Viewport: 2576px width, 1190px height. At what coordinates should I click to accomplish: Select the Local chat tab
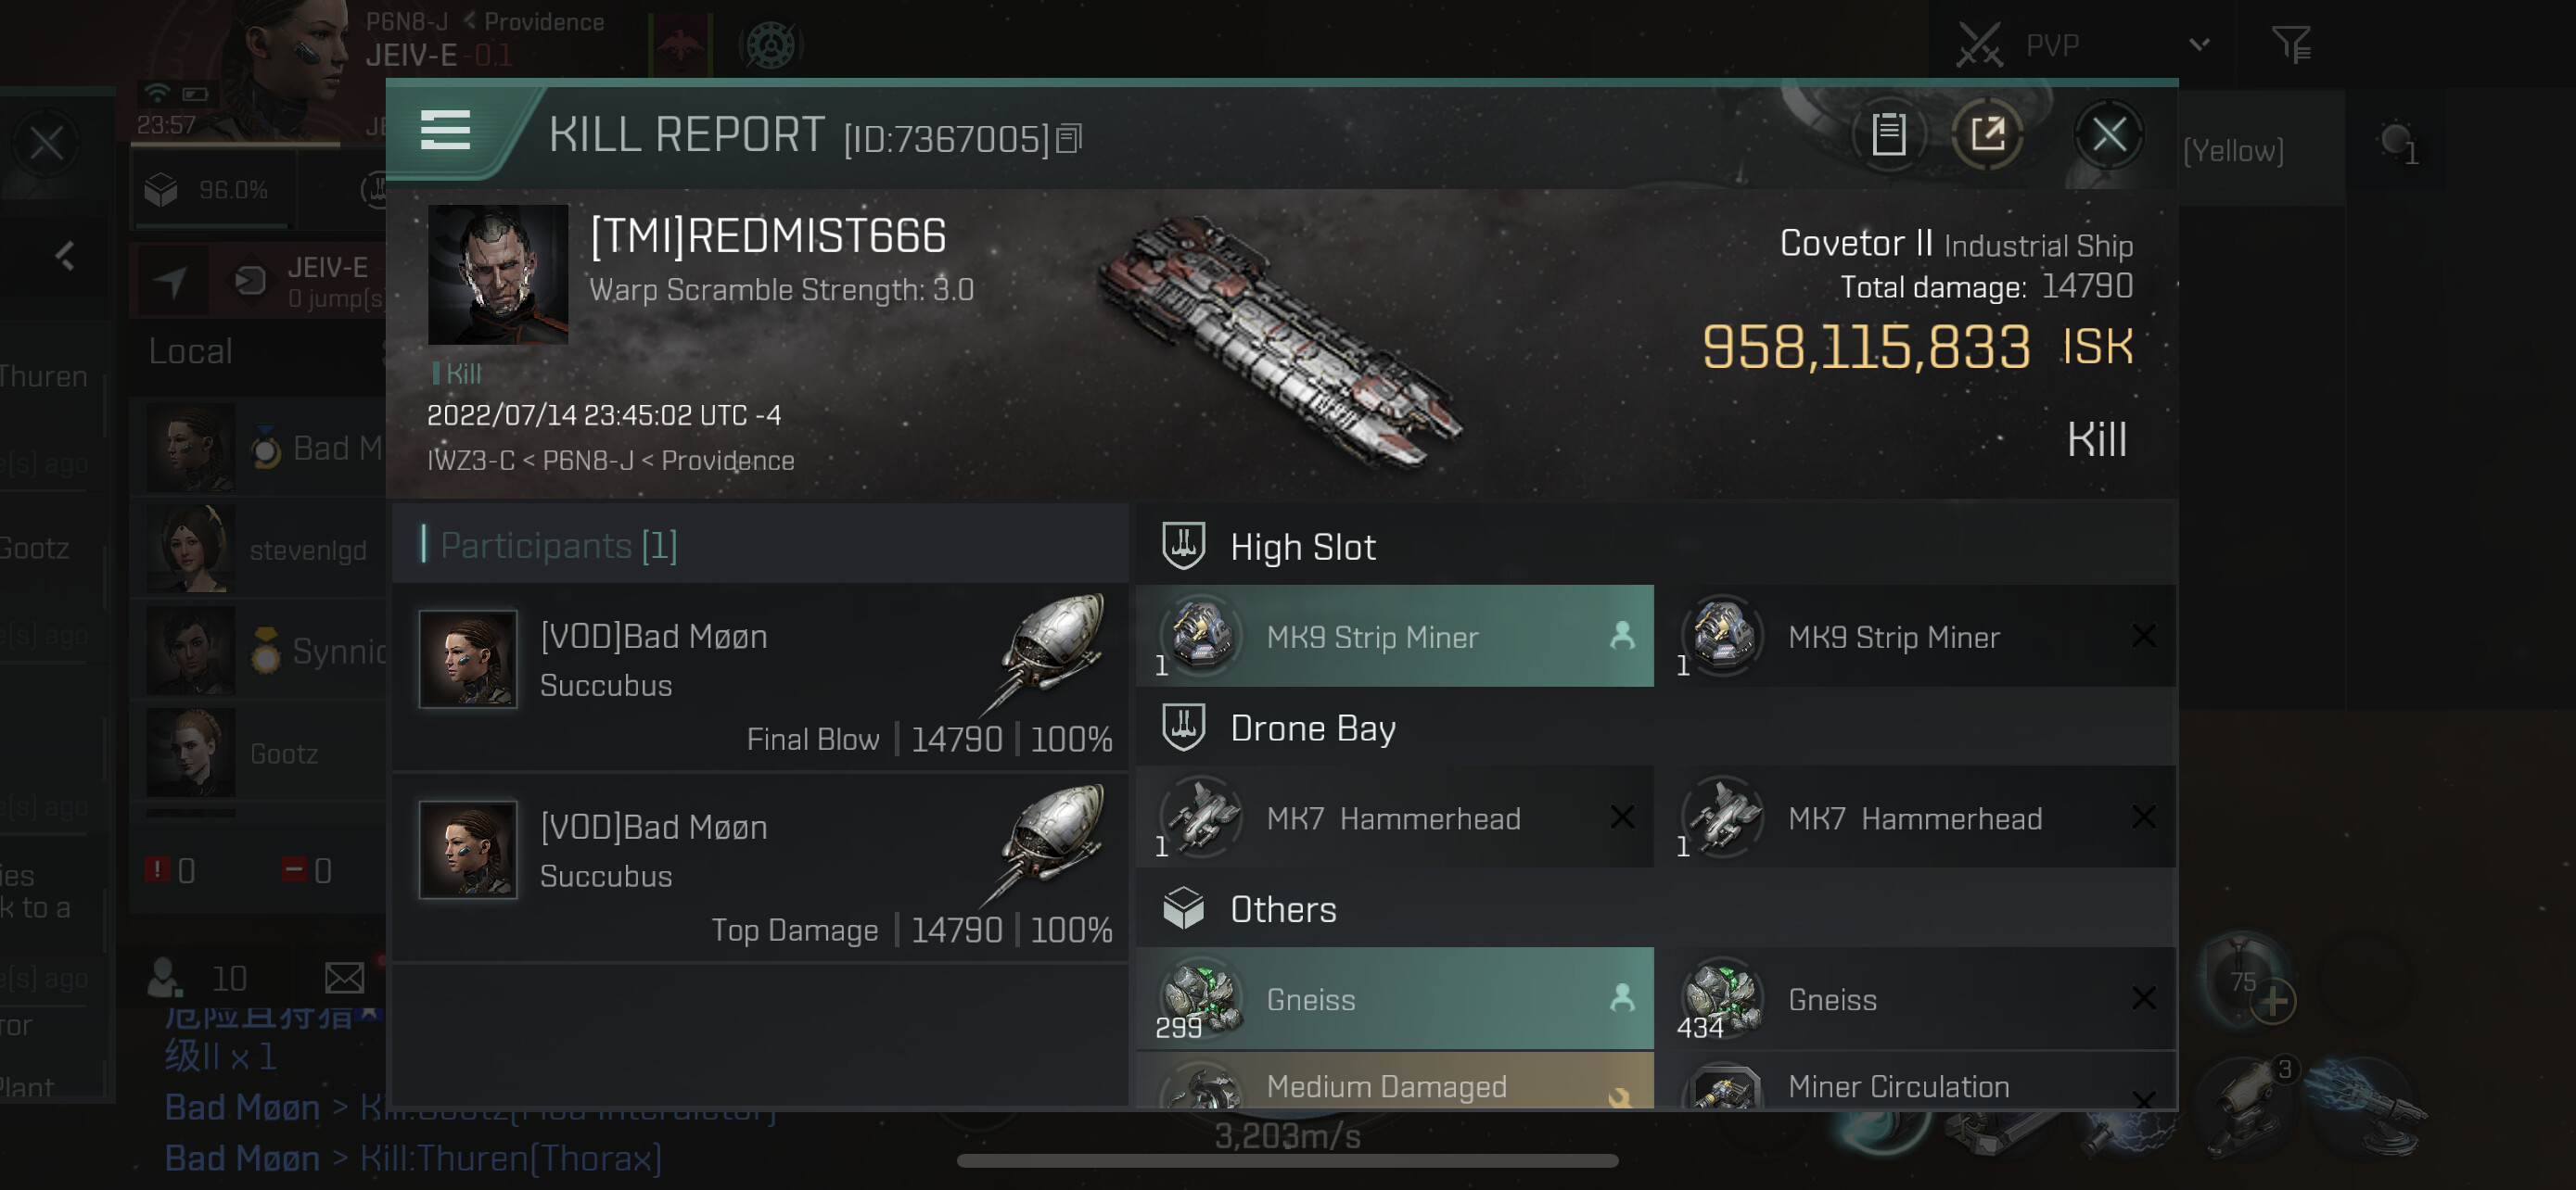[191, 350]
